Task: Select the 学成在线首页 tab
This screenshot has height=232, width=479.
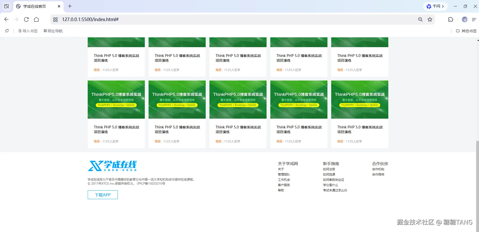Action: [35, 6]
